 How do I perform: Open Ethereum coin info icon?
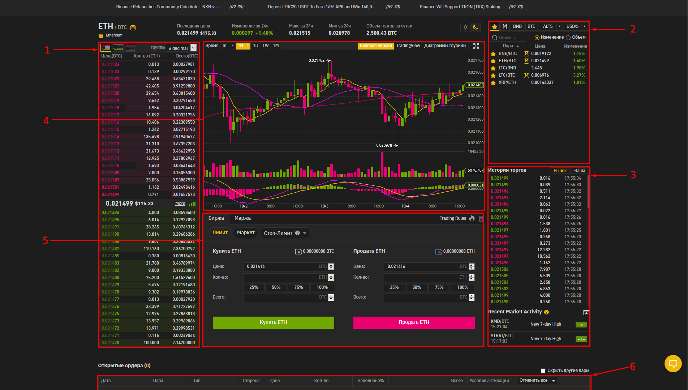click(x=101, y=35)
